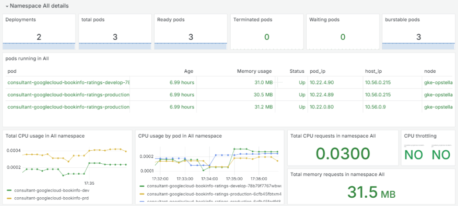The height and width of the screenshot is (206, 458).
Task: Collapse the Namespace All details row chevron
Action: pos(7,6)
